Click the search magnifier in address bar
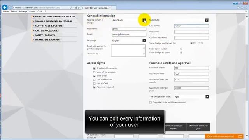 (x=71, y=7)
